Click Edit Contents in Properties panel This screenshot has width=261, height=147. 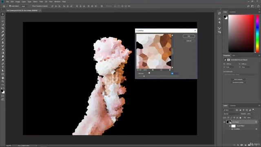click(238, 80)
